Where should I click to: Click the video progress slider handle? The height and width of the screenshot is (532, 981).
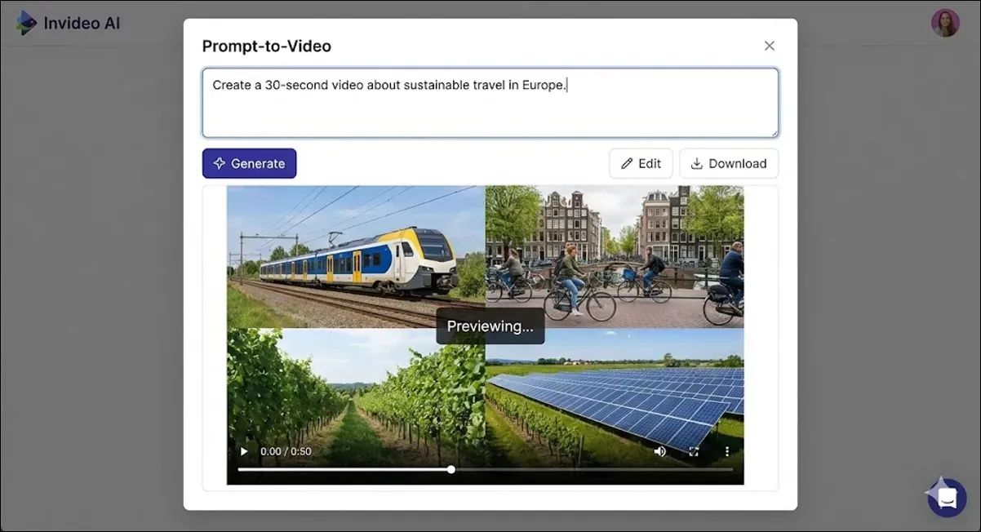coord(451,469)
